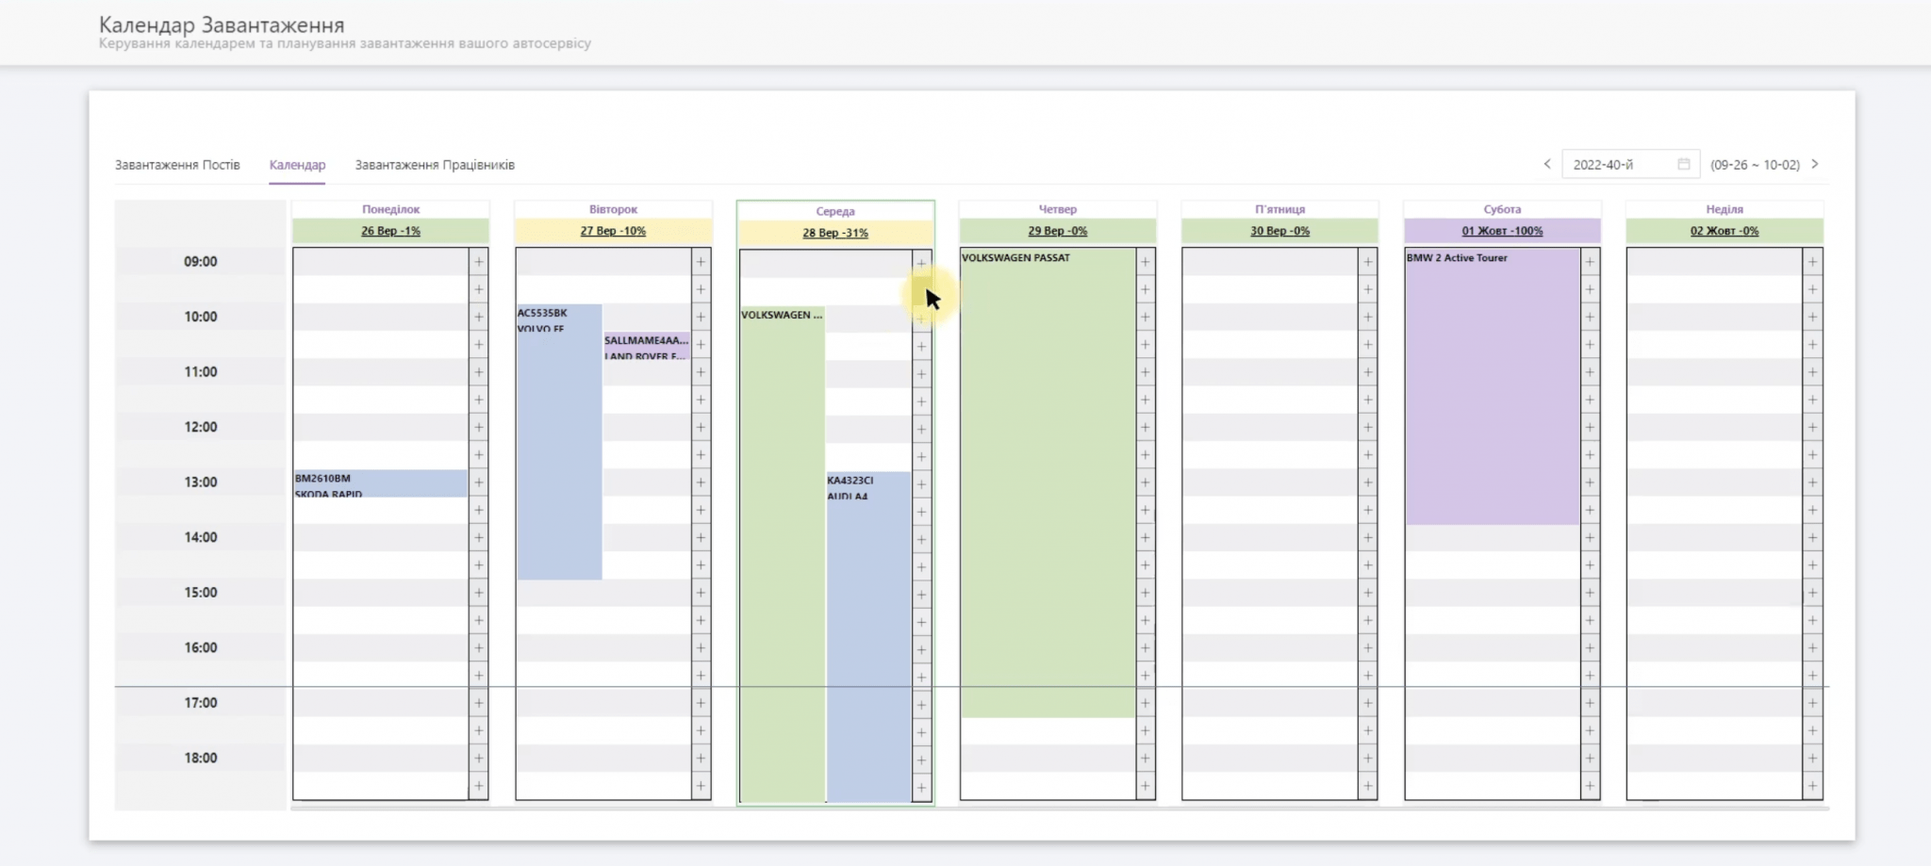
Task: Add Monday order at 18:00 plus icon
Action: pyautogui.click(x=479, y=759)
